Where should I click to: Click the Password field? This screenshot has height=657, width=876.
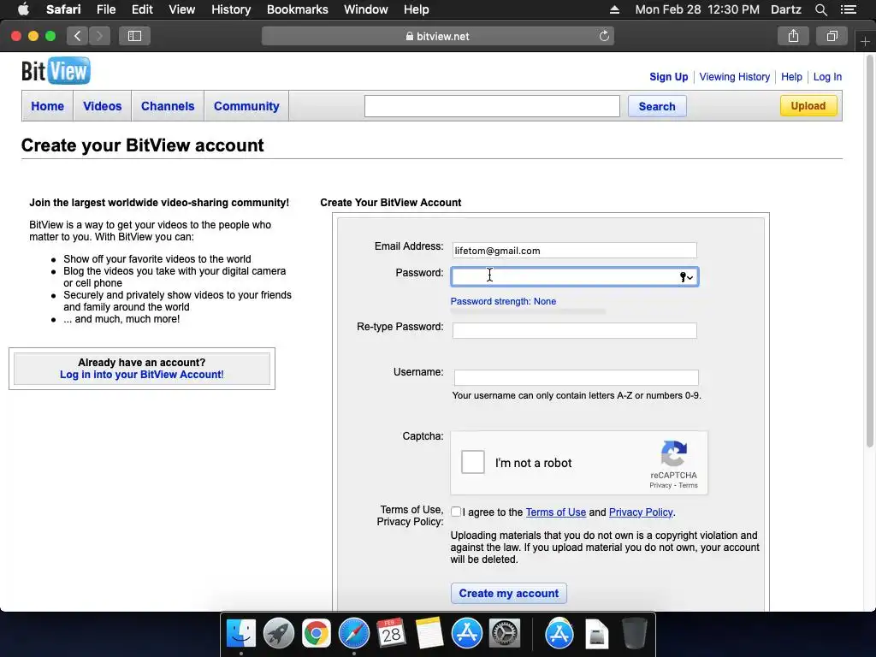574,277
